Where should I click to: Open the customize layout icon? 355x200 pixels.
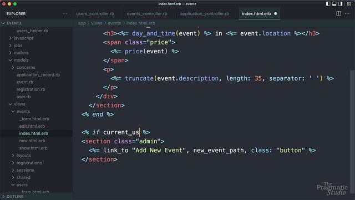click(x=349, y=4)
